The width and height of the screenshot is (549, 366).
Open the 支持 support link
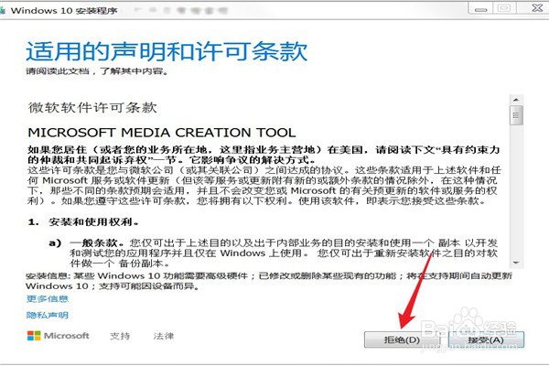click(x=120, y=336)
